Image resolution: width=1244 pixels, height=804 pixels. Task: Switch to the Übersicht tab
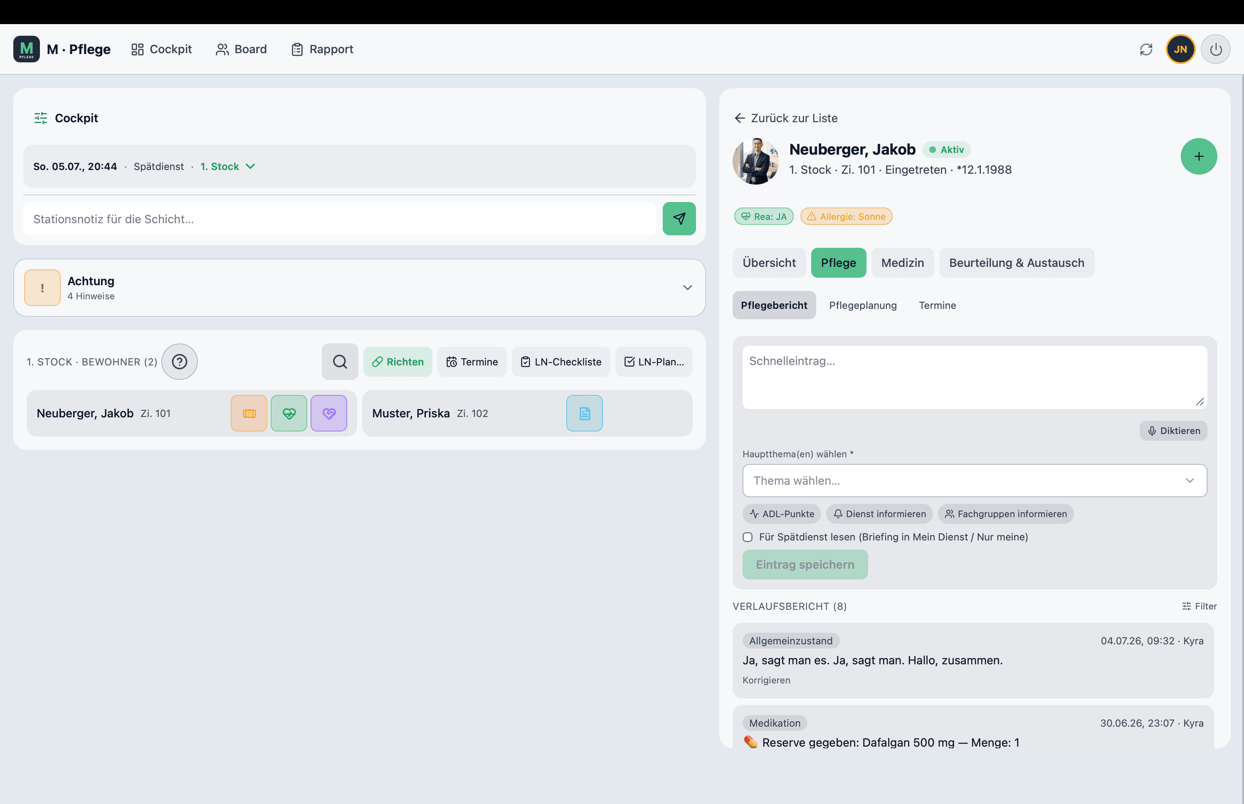pos(769,263)
